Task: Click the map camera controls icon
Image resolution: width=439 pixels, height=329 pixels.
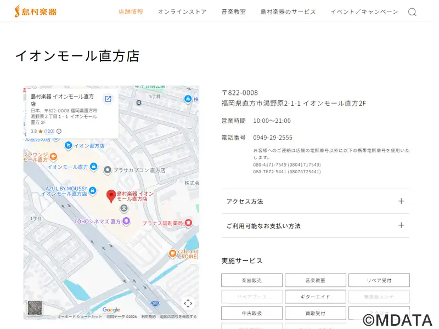Action: point(188,303)
